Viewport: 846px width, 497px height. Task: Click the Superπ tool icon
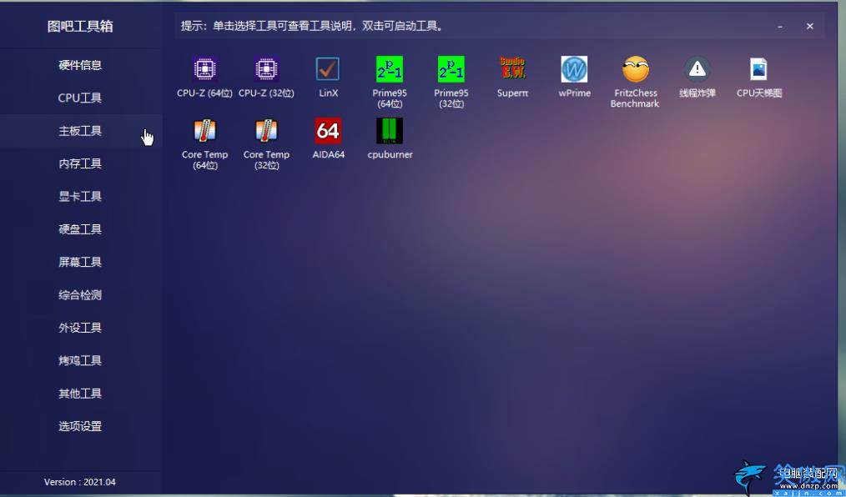point(512,69)
